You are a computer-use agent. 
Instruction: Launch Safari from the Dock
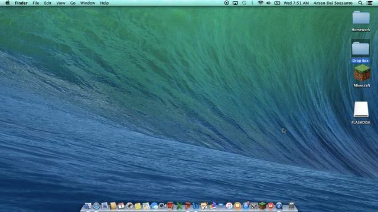96,206
